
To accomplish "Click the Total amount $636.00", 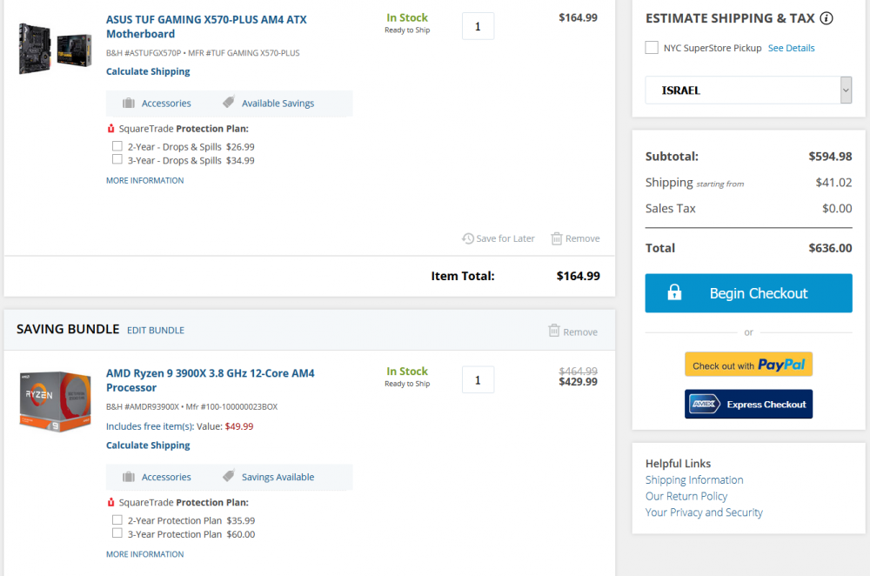I will [830, 248].
